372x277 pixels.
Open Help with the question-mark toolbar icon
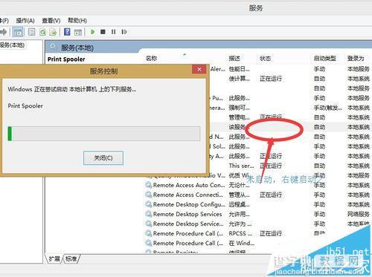(x=67, y=32)
